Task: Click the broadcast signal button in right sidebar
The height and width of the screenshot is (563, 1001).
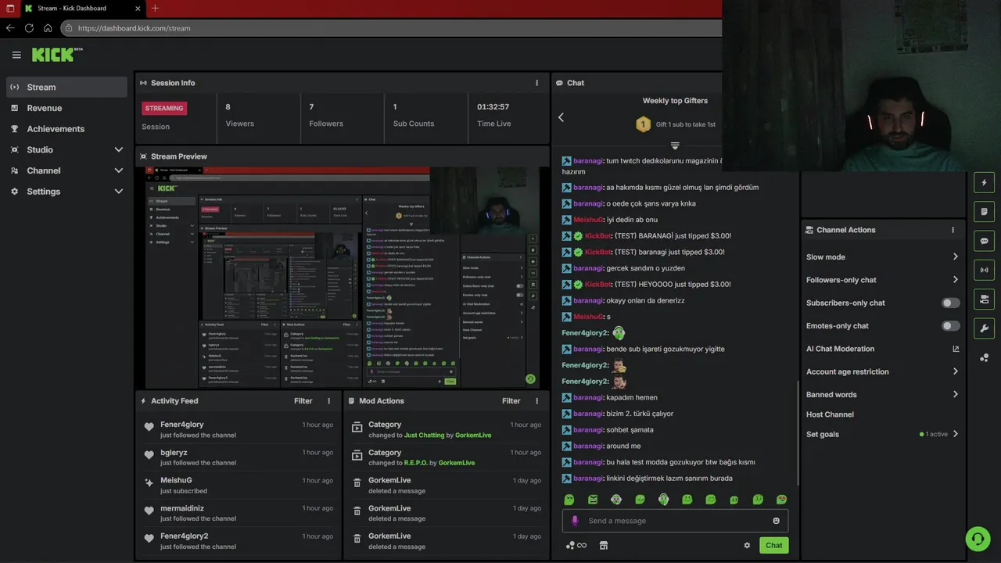Action: [984, 270]
